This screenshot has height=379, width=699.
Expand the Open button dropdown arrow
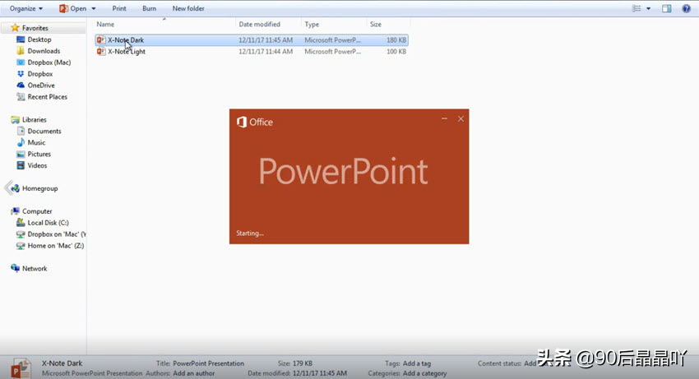[x=94, y=8]
